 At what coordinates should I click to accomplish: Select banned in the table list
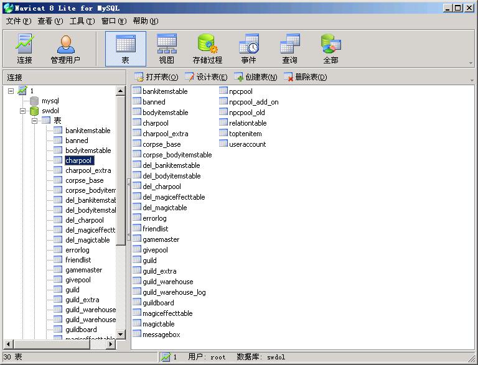(x=154, y=102)
